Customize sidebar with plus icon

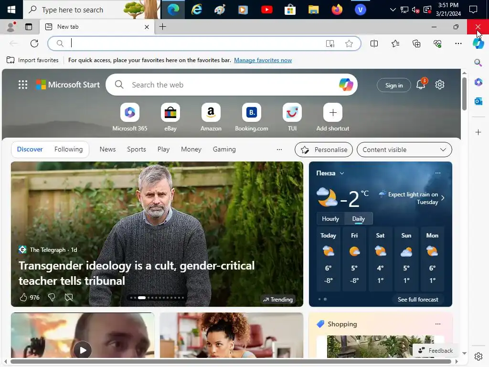click(478, 132)
